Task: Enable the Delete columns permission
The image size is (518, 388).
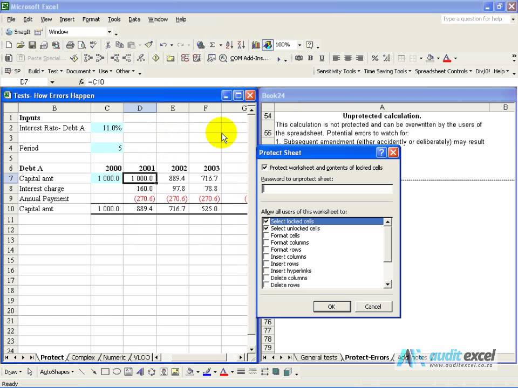Action: pos(266,278)
